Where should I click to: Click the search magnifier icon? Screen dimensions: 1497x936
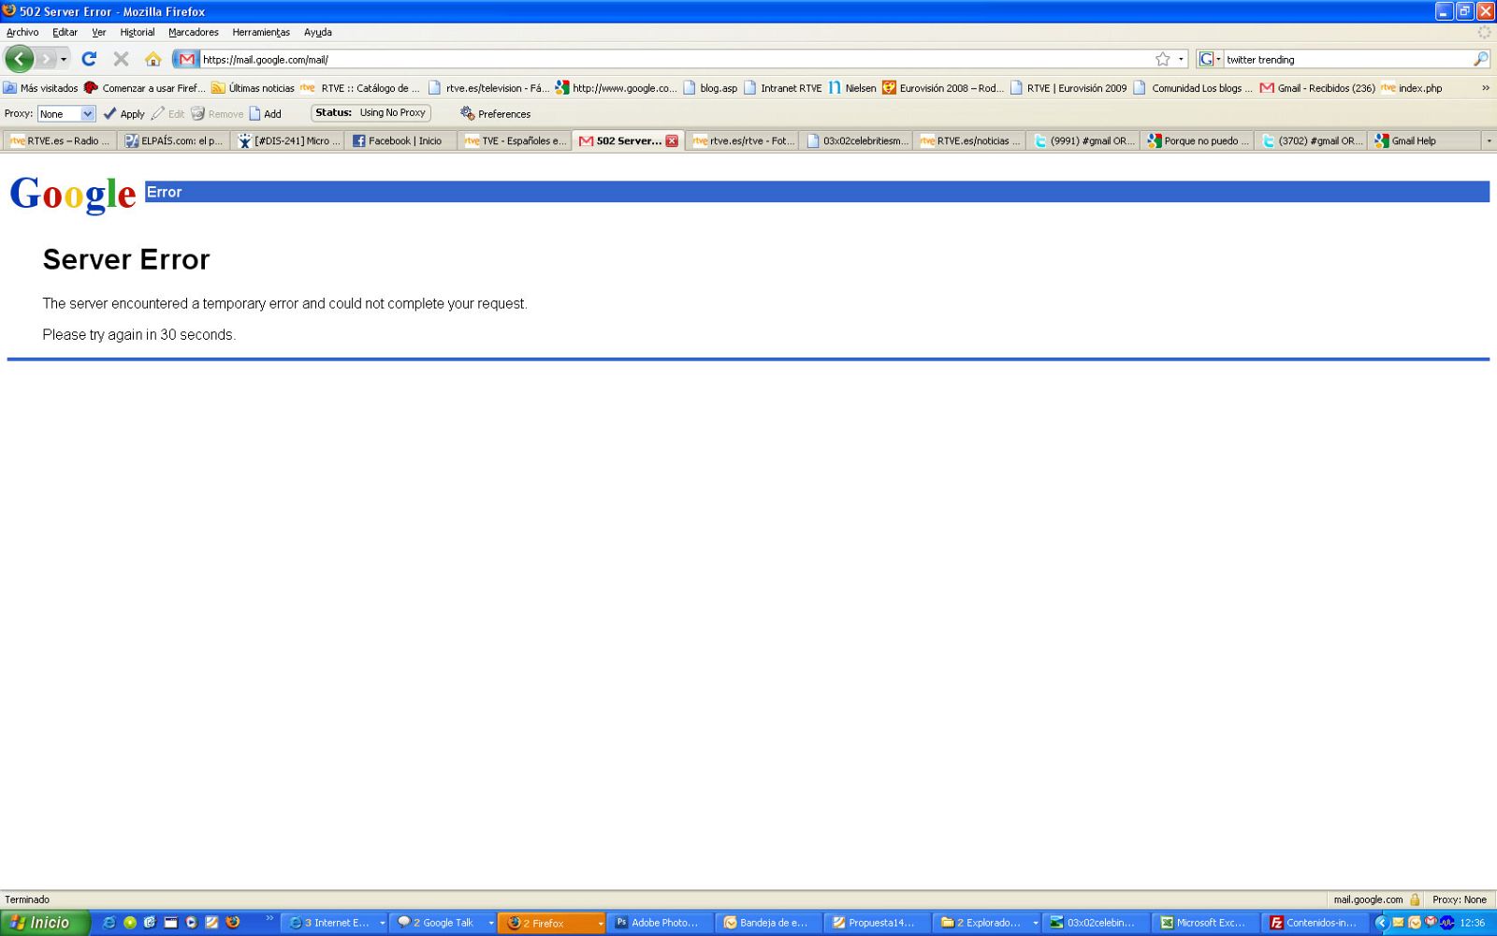[1481, 58]
